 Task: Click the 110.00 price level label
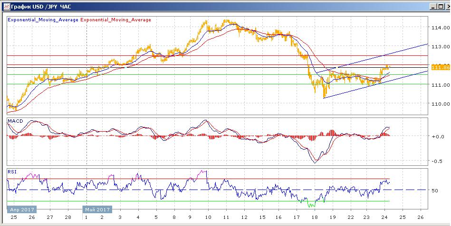(x=440, y=104)
